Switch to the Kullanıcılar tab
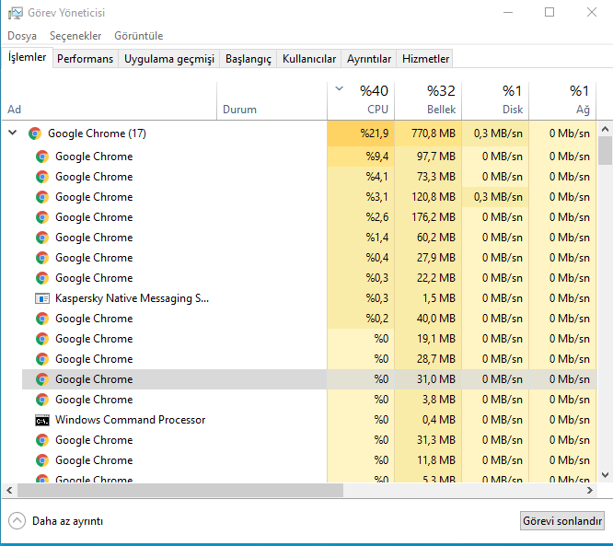Viewport: 613px width, 546px height. pos(309,59)
